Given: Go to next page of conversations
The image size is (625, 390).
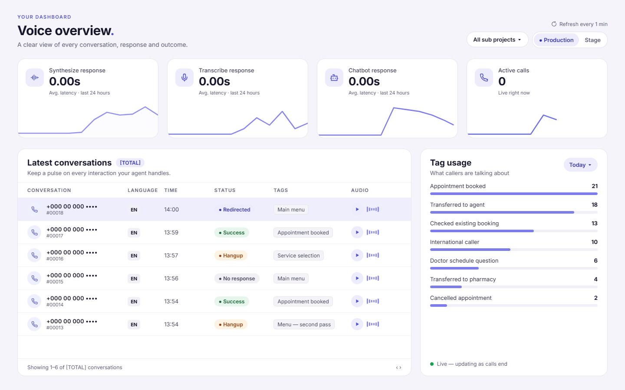Looking at the screenshot, I should pyautogui.click(x=400, y=367).
